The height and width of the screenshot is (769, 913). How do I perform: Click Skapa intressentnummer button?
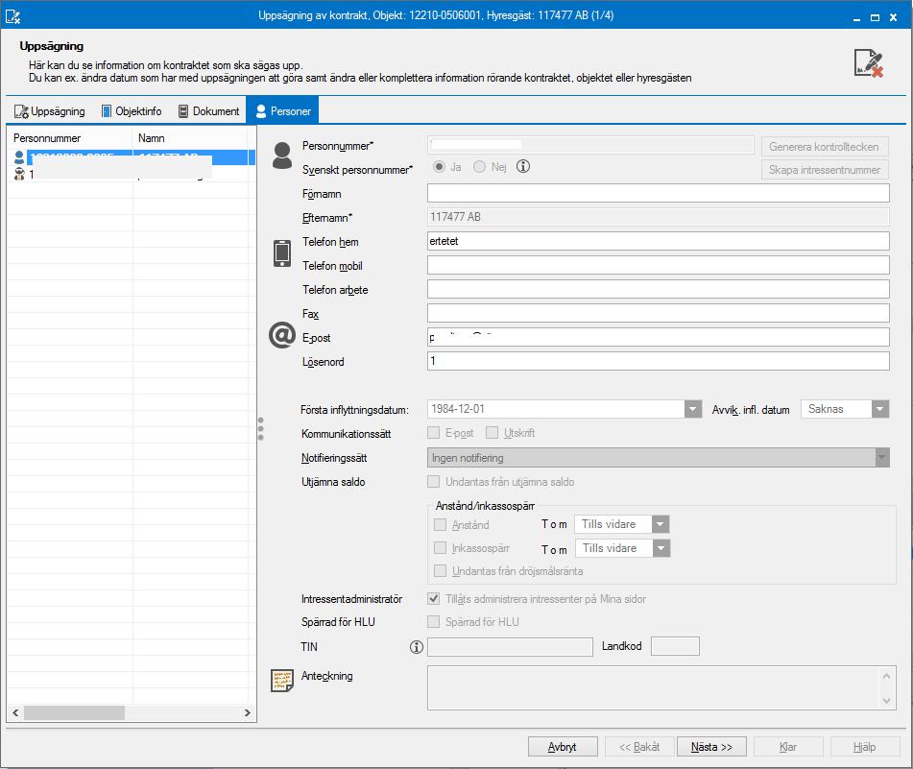pos(825,170)
